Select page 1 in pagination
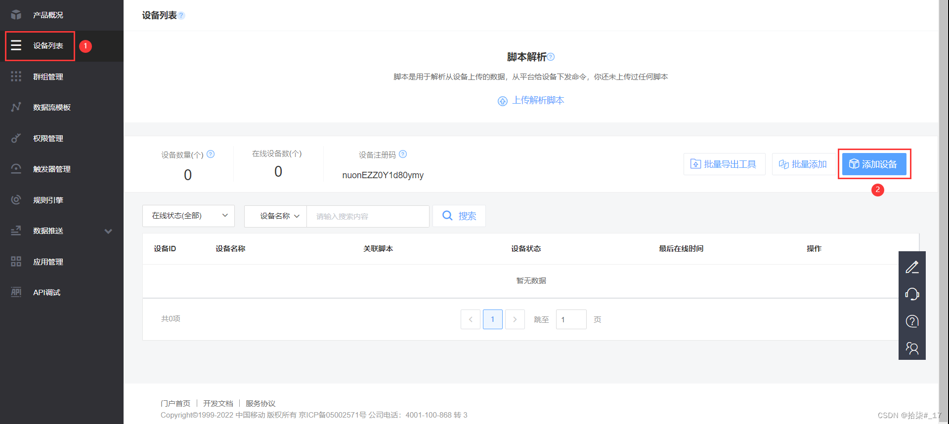949x424 pixels. [493, 319]
